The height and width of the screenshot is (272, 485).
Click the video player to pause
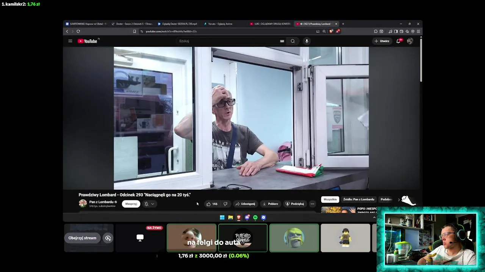point(241,118)
